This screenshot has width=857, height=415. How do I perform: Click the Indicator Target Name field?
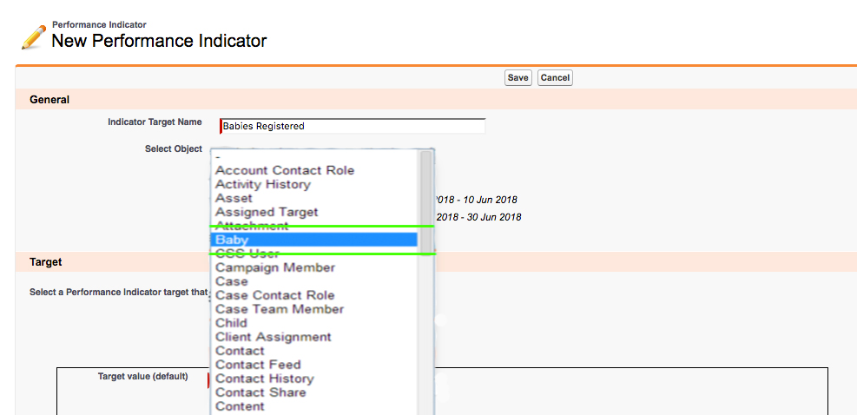tap(353, 126)
